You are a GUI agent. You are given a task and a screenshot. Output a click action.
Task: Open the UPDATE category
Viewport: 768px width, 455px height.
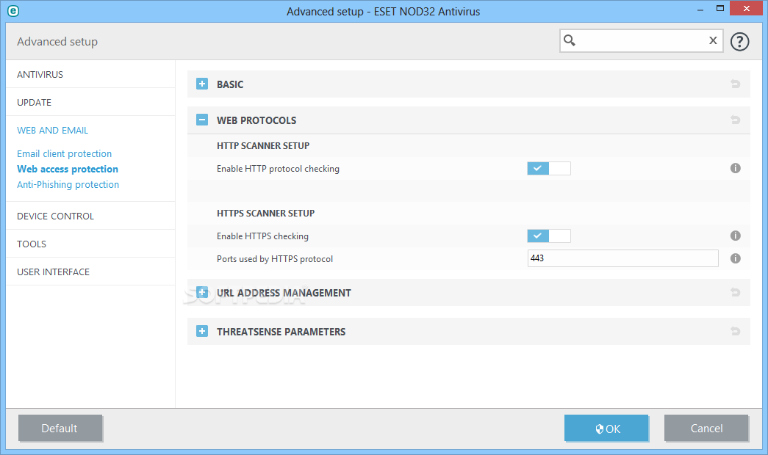tap(35, 102)
